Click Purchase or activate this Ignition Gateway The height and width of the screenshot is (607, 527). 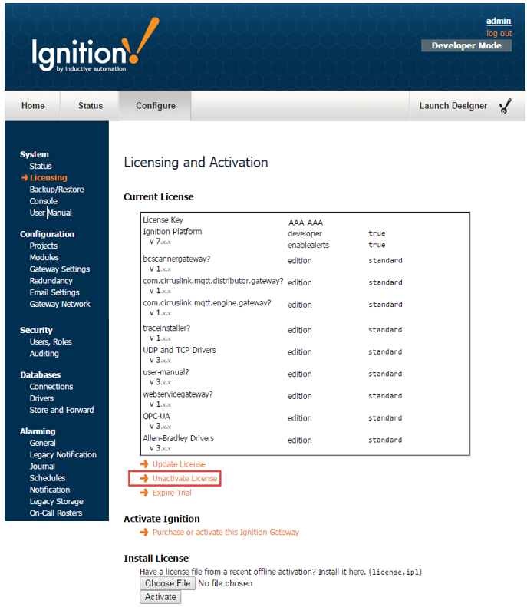[226, 532]
